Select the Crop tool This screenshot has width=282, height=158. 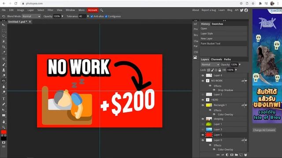[x=4, y=47]
